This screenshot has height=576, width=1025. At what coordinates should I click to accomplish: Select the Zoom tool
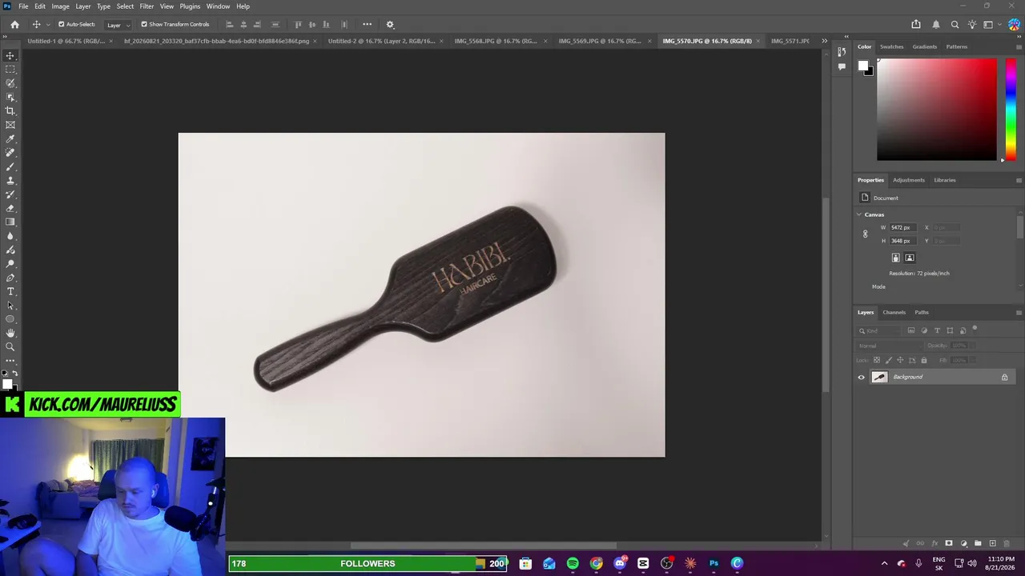click(10, 346)
